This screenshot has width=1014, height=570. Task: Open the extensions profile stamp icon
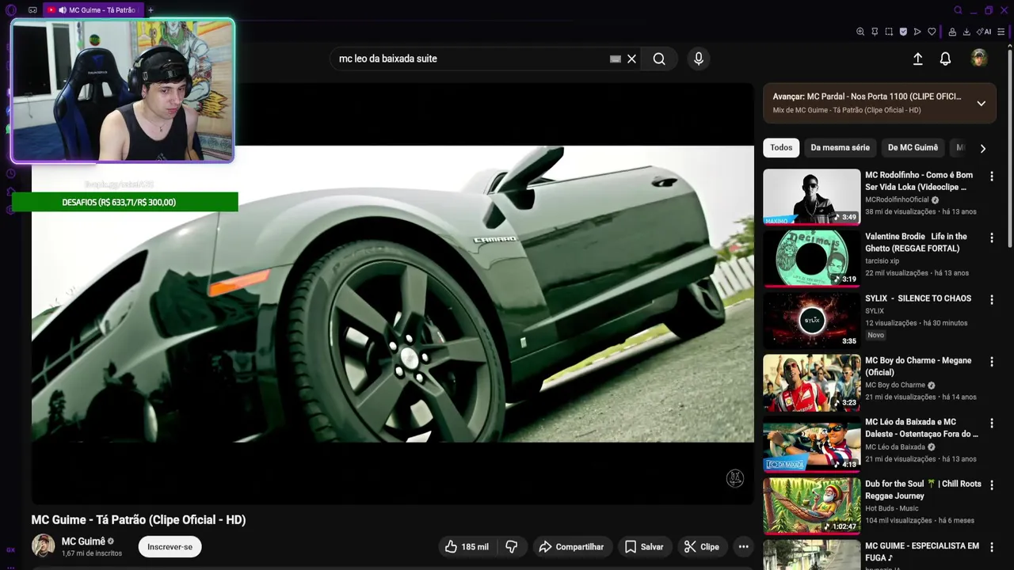(952, 32)
